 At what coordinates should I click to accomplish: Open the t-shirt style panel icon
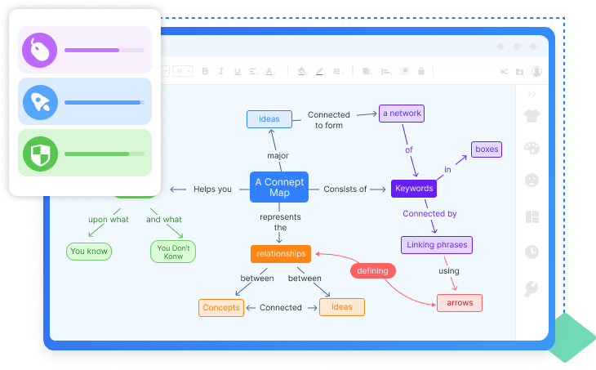click(532, 116)
